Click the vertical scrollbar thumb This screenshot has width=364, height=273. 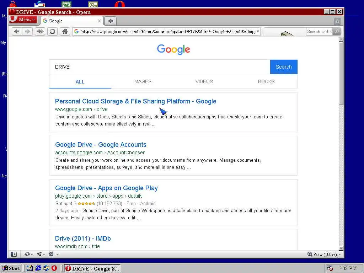pos(341,74)
